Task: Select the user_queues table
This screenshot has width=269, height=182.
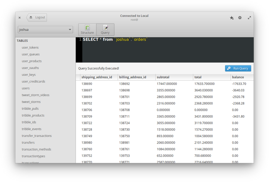Action: click(31, 54)
